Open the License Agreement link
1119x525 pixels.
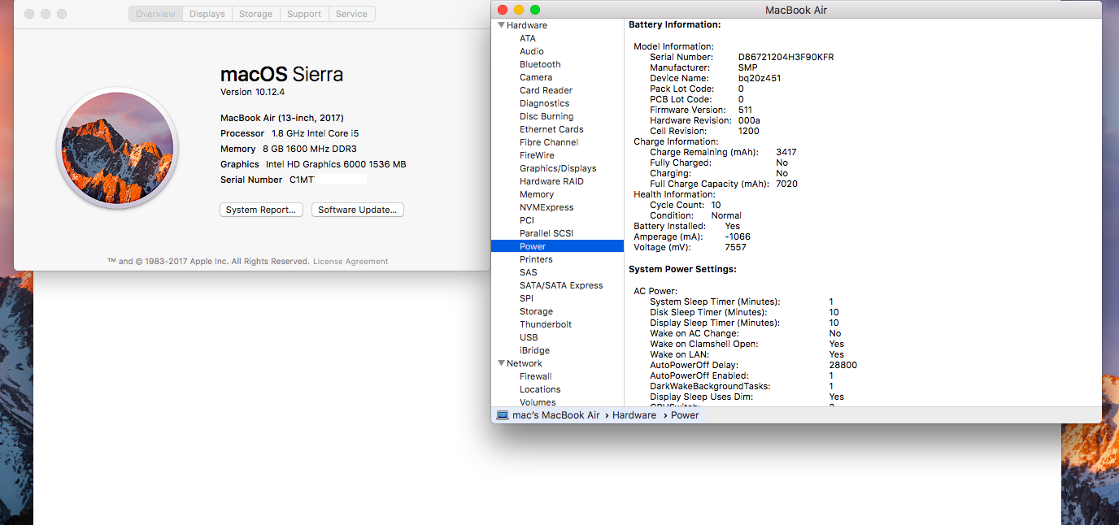pos(351,262)
